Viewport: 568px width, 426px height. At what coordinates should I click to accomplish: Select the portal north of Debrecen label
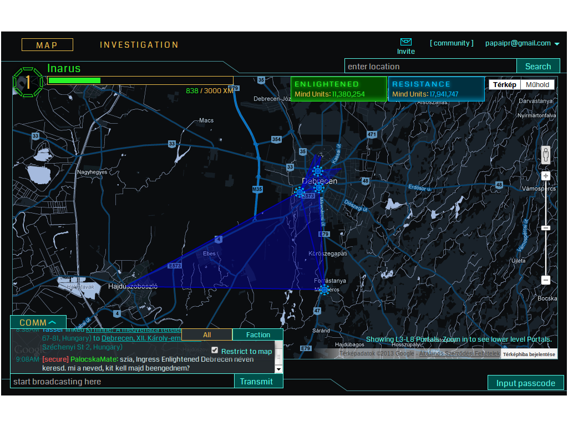318,171
